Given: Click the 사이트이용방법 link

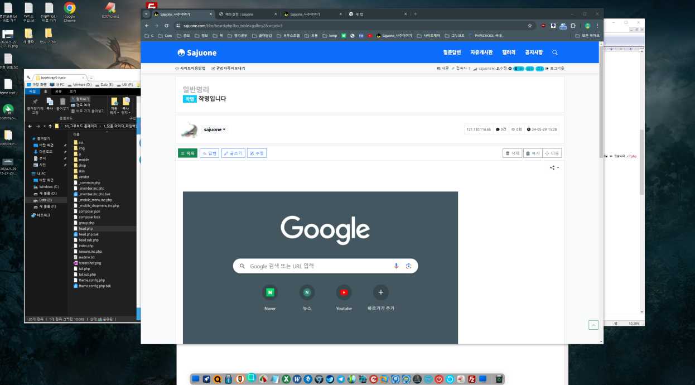Looking at the screenshot, I should click(190, 68).
